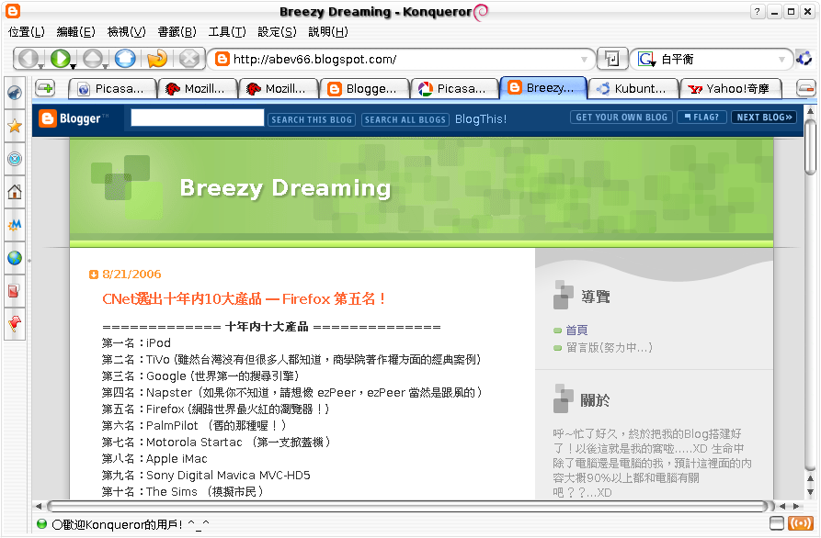Switch to the Blogge... tab

[364, 88]
